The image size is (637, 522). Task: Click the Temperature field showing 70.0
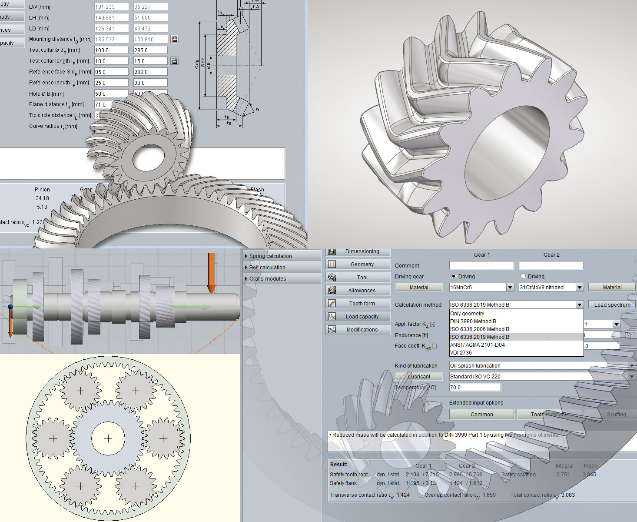(475, 387)
